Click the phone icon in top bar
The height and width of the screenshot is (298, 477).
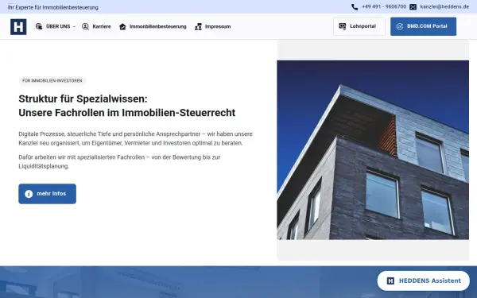(355, 6)
